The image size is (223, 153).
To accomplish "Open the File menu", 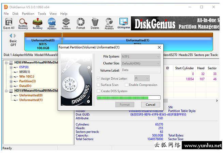I will coord(6,14).
